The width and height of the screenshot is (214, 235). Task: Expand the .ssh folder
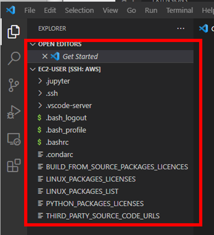pos(40,93)
